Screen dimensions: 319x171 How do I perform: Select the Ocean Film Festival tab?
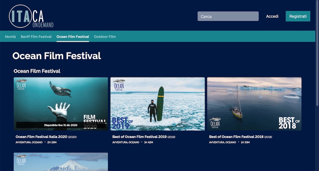coord(73,37)
